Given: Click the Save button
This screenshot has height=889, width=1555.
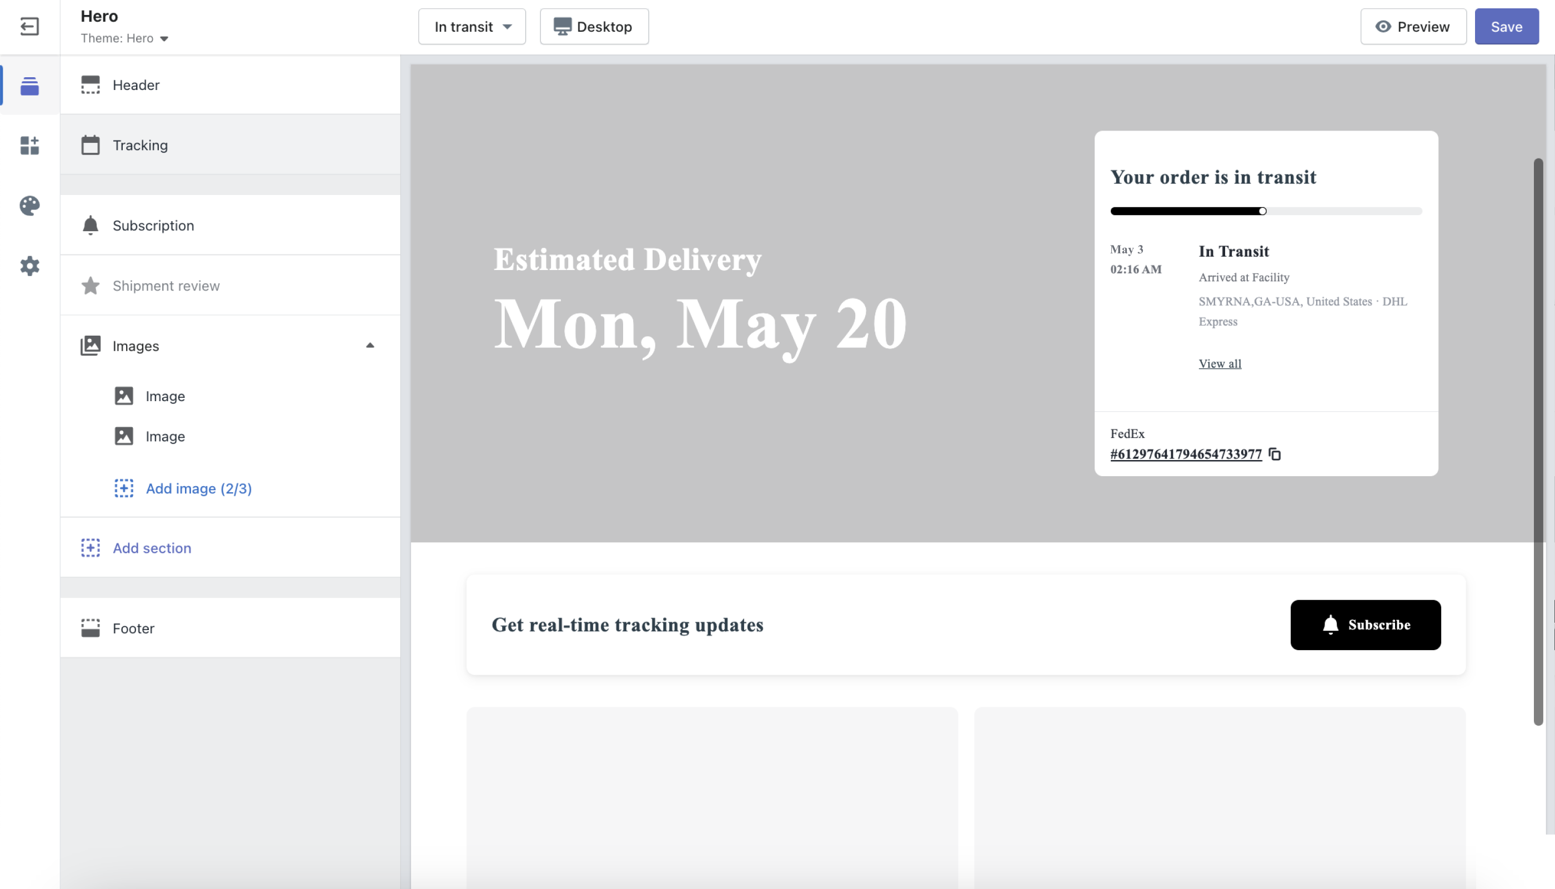Looking at the screenshot, I should [1506, 27].
